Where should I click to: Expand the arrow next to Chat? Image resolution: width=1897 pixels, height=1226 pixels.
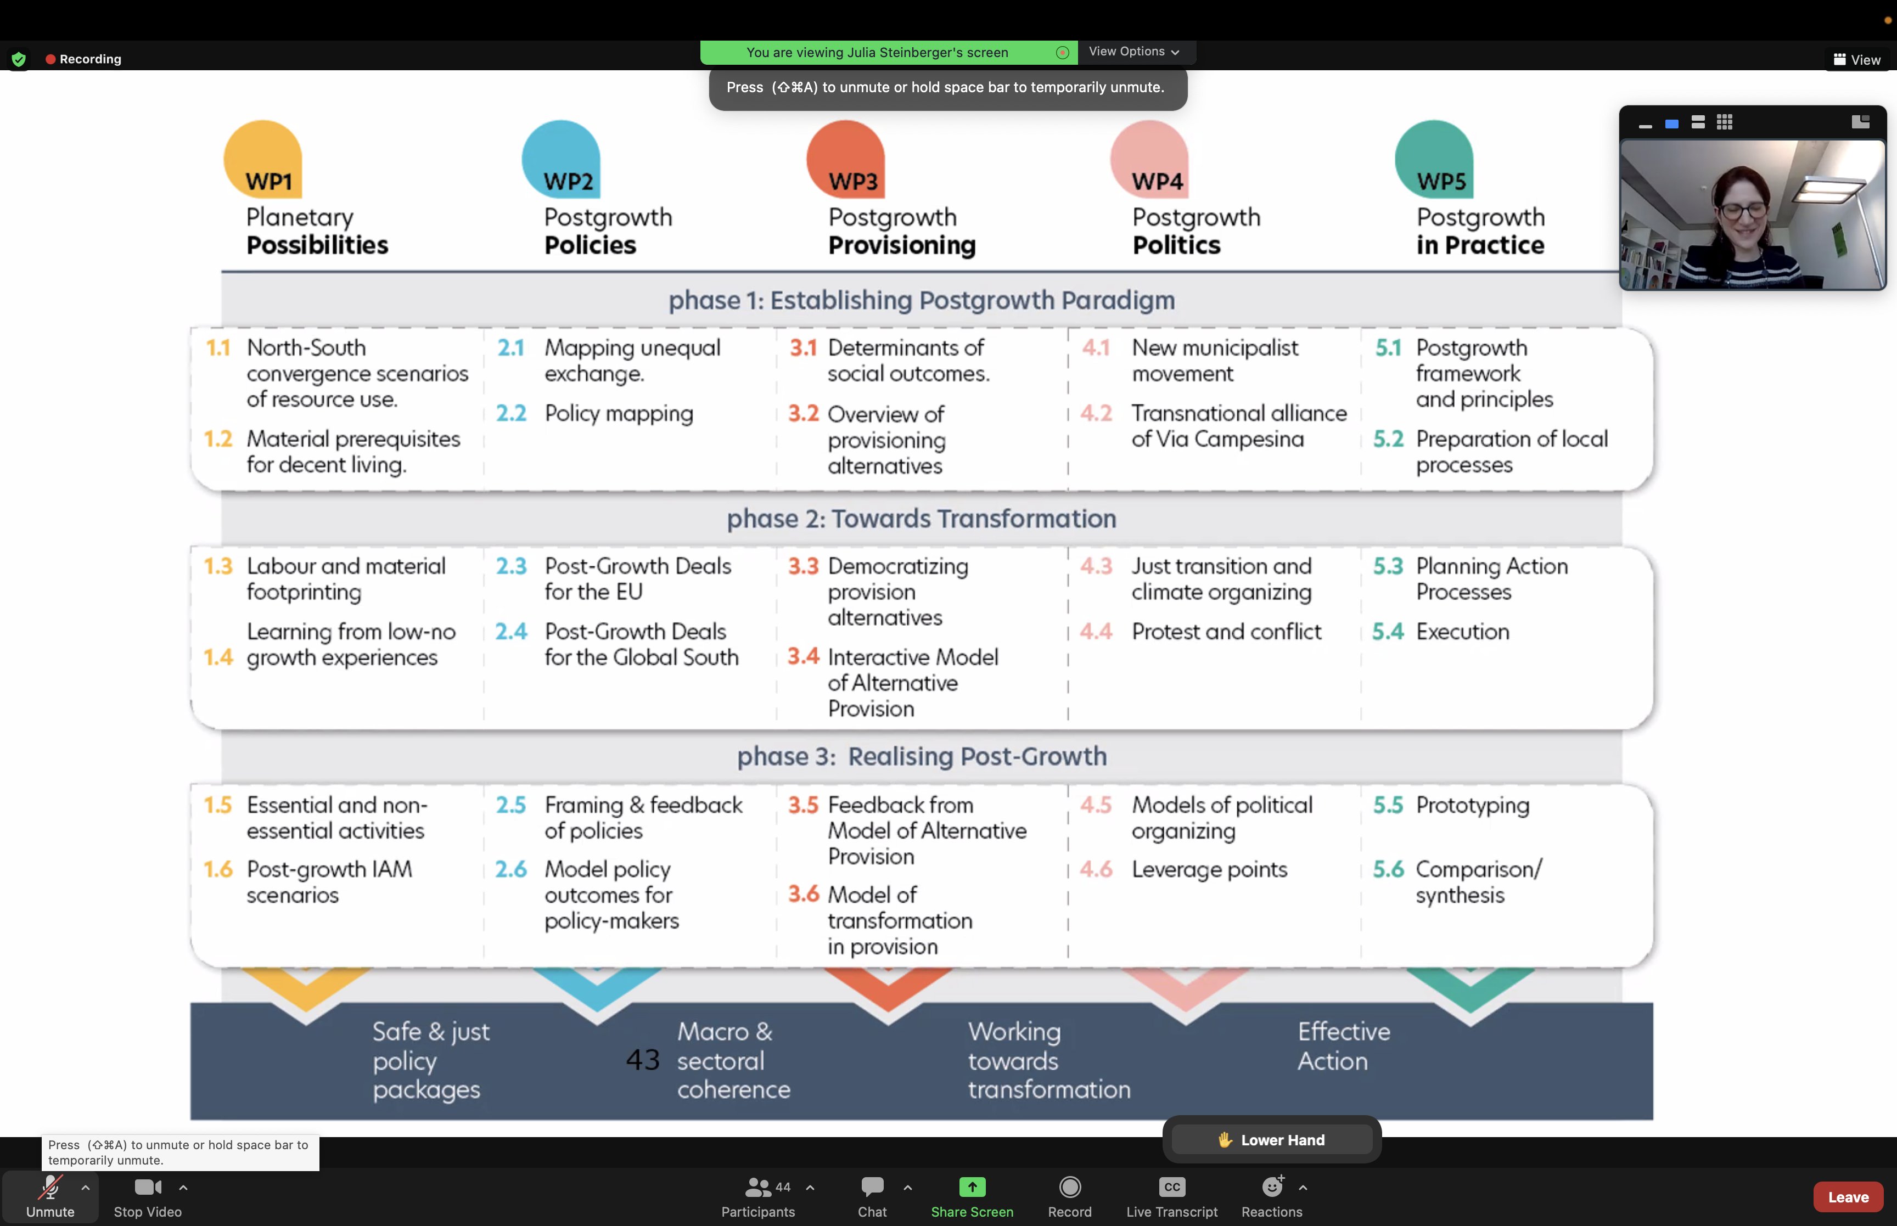(x=907, y=1187)
